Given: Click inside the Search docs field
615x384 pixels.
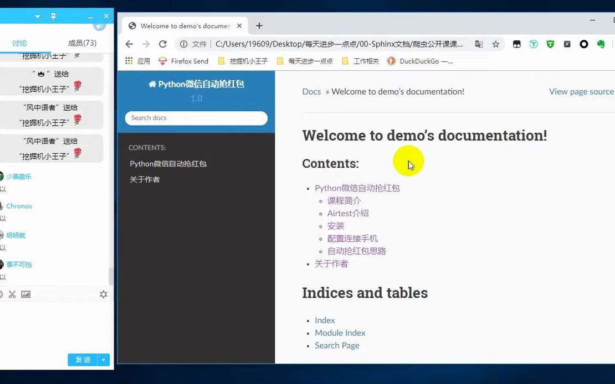Looking at the screenshot, I should click(196, 118).
